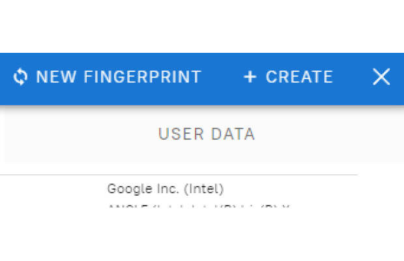Click blue header gap between Fingerprint and Create
404x261 pixels.
pos(222,77)
